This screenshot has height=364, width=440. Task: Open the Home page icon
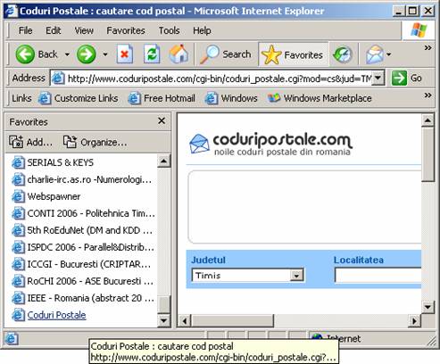178,54
